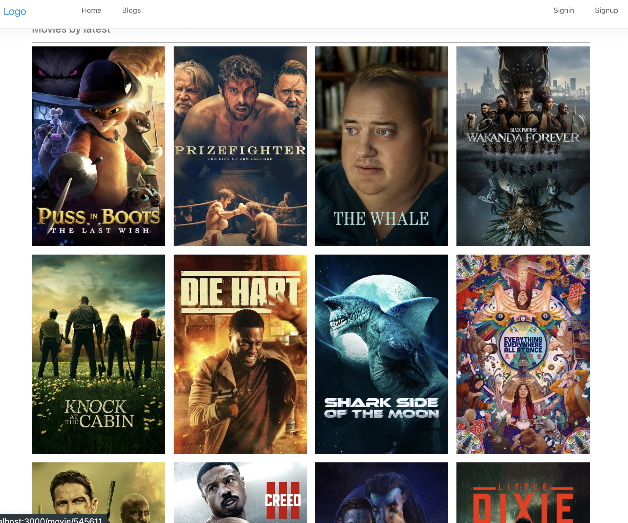
Task: Open Shark Side of the Moon poster
Action: 381,354
